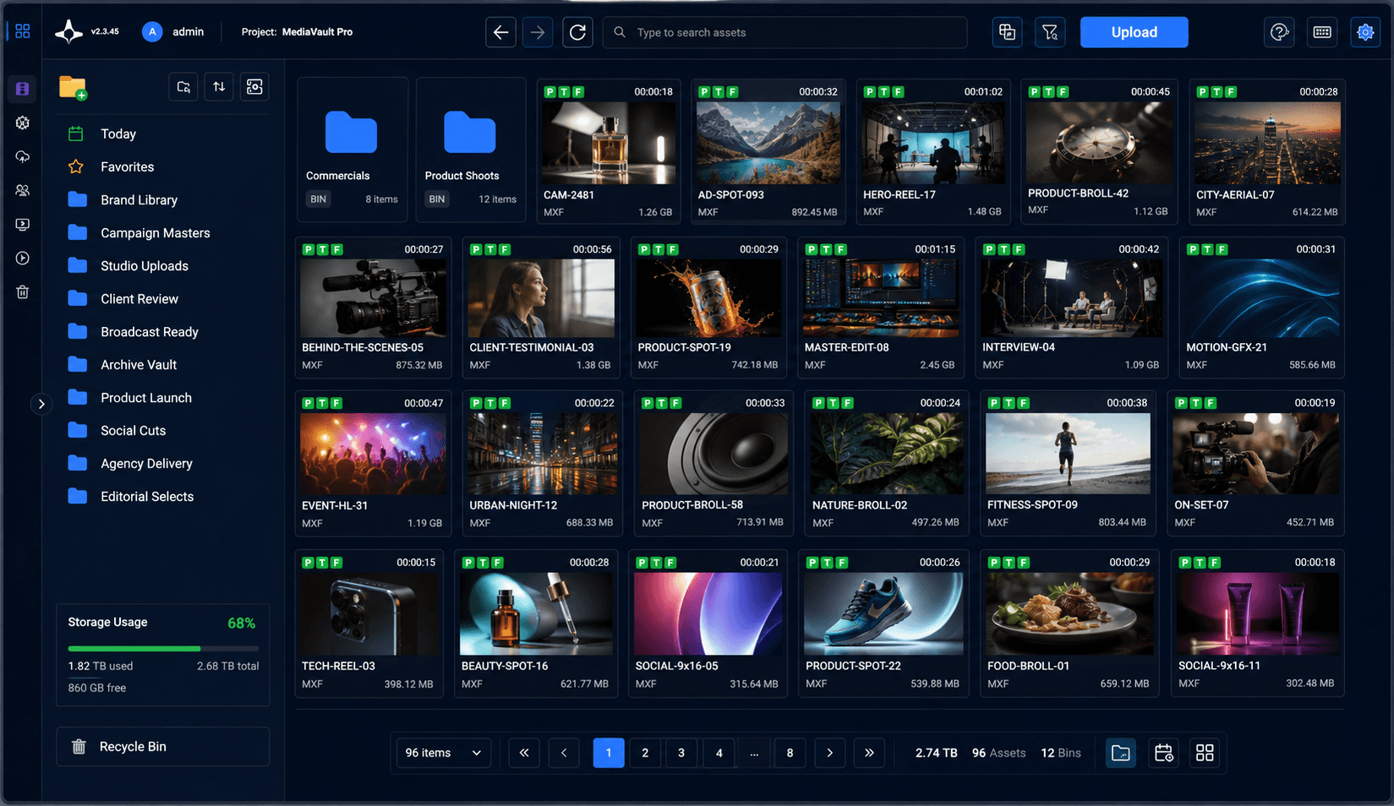
Task: Click the P badge on AD-SPOT-093
Action: point(703,91)
